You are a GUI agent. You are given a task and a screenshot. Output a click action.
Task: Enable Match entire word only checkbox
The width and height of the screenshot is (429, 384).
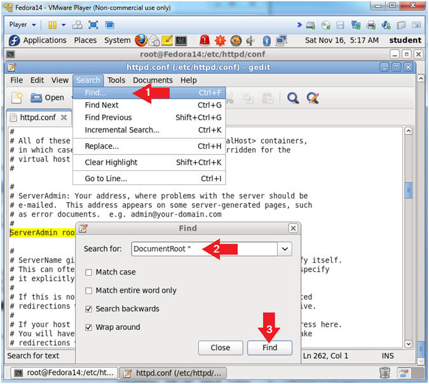coord(88,291)
